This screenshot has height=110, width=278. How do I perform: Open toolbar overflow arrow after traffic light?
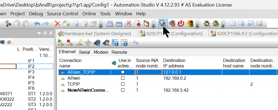[x=197, y=26]
